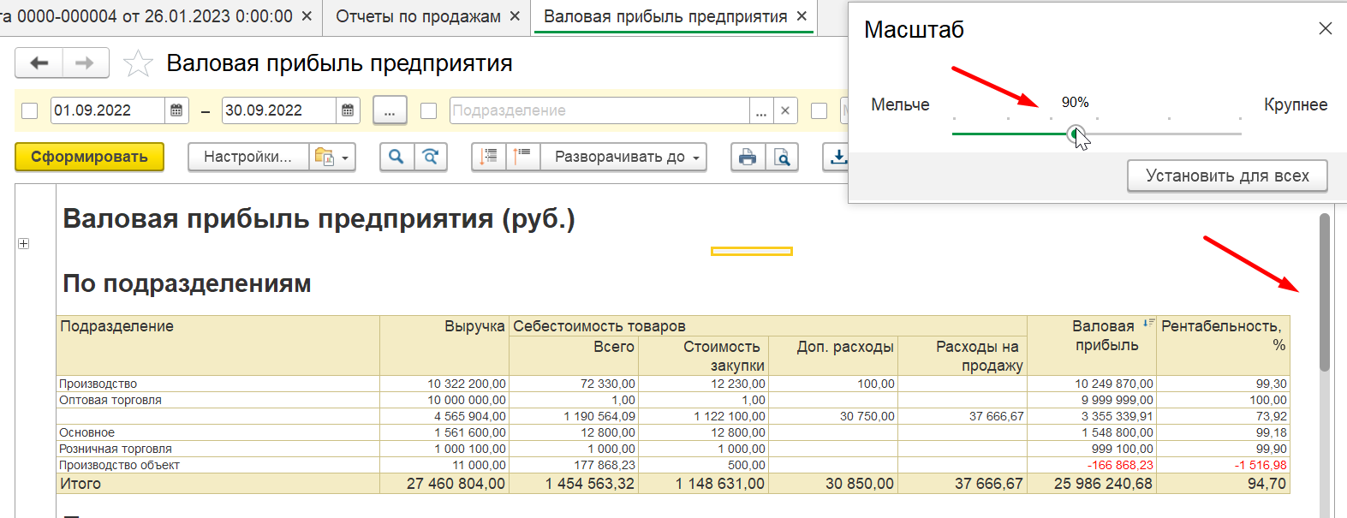Click total revenue 27 460 804,00
This screenshot has width=1347, height=518.
coord(456,484)
